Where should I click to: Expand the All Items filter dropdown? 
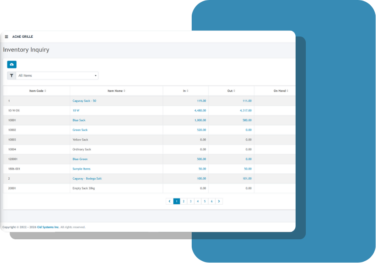pos(57,76)
